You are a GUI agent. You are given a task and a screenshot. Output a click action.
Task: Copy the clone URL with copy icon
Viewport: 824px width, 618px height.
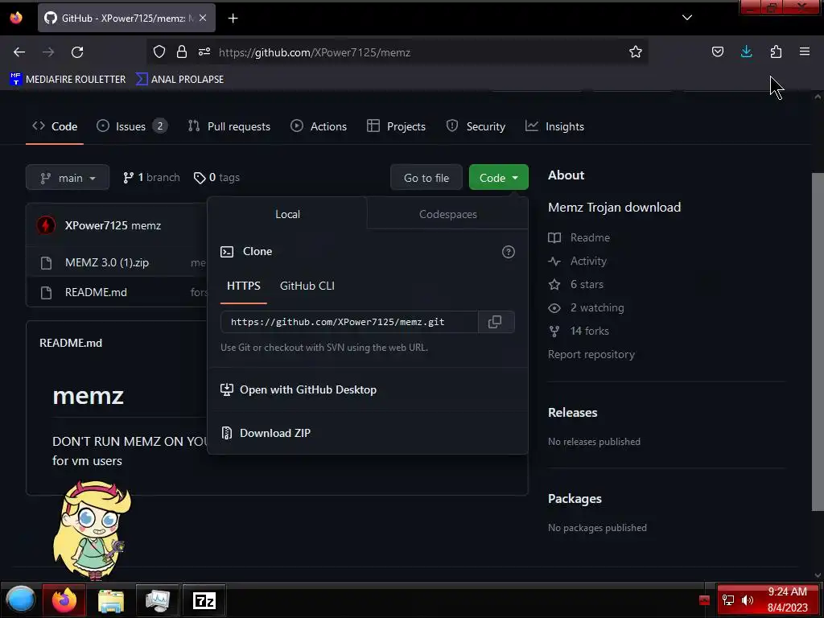(x=495, y=322)
